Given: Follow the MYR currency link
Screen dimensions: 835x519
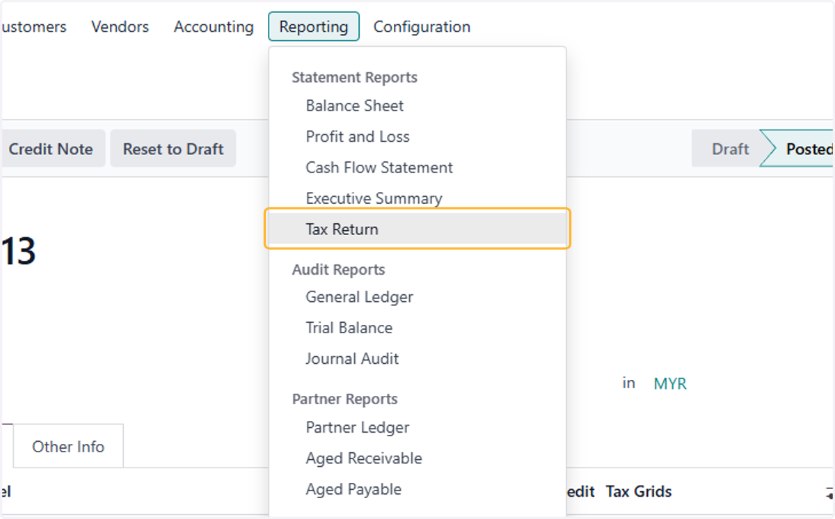Looking at the screenshot, I should point(670,383).
